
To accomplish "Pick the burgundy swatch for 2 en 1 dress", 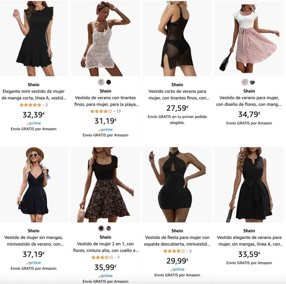I will 109,228.
